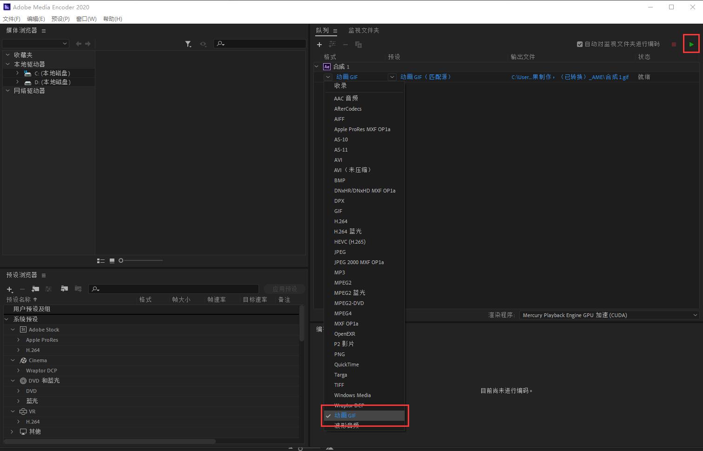This screenshot has width=703, height=451.
Task: Create new preset group folder icon
Action: 35,289
